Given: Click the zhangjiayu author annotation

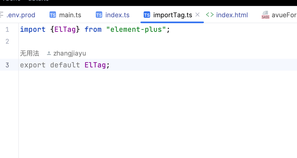Looking at the screenshot, I should (70, 53).
